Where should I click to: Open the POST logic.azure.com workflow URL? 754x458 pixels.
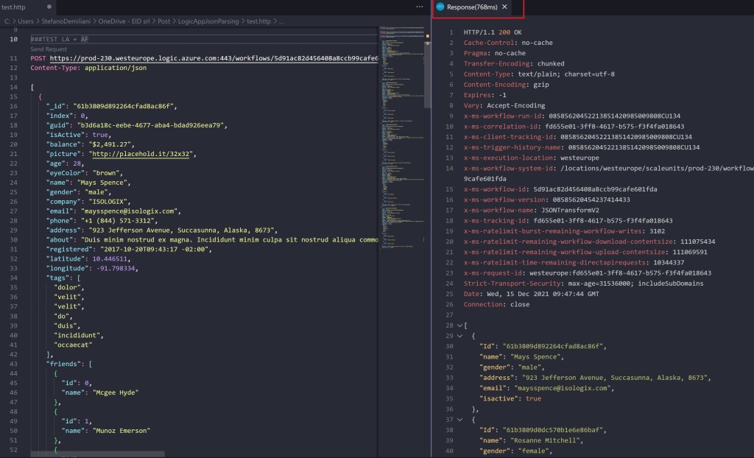point(214,58)
